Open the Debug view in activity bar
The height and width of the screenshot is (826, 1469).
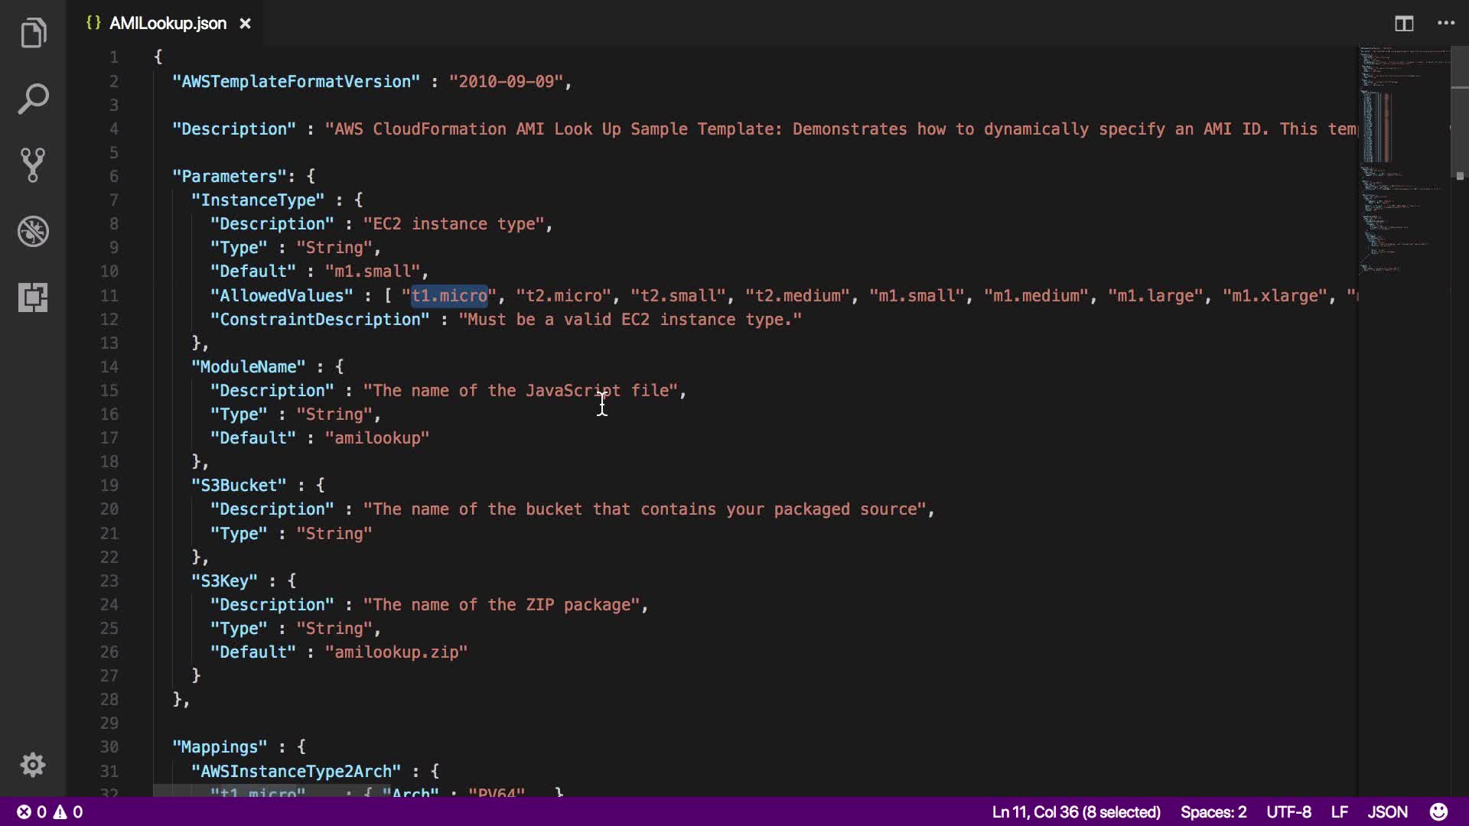pyautogui.click(x=33, y=231)
